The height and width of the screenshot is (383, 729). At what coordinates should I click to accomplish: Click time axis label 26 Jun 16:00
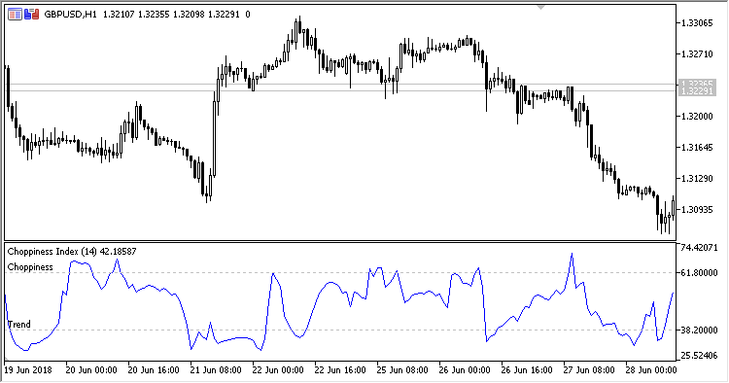[527, 370]
